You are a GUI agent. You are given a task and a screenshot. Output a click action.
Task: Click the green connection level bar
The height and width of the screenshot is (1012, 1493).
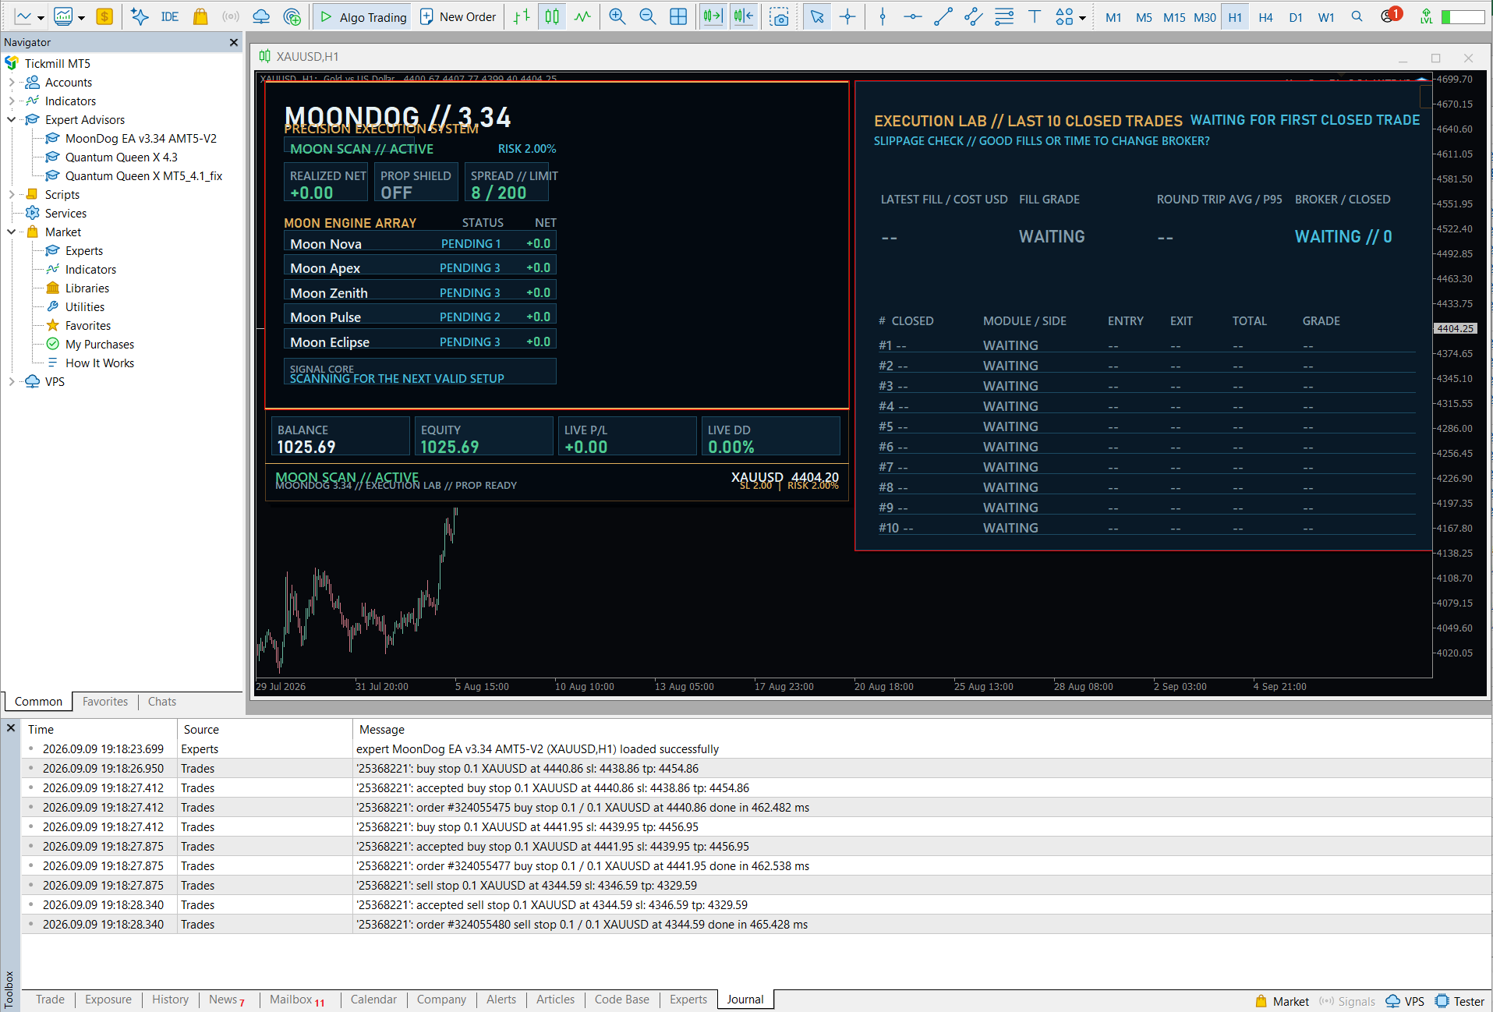(1463, 16)
